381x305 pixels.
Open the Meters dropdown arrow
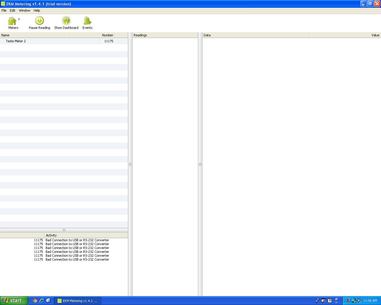click(19, 19)
